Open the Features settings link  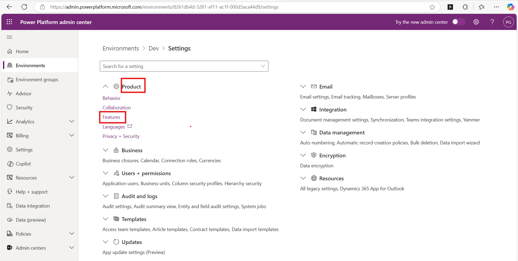click(x=111, y=117)
